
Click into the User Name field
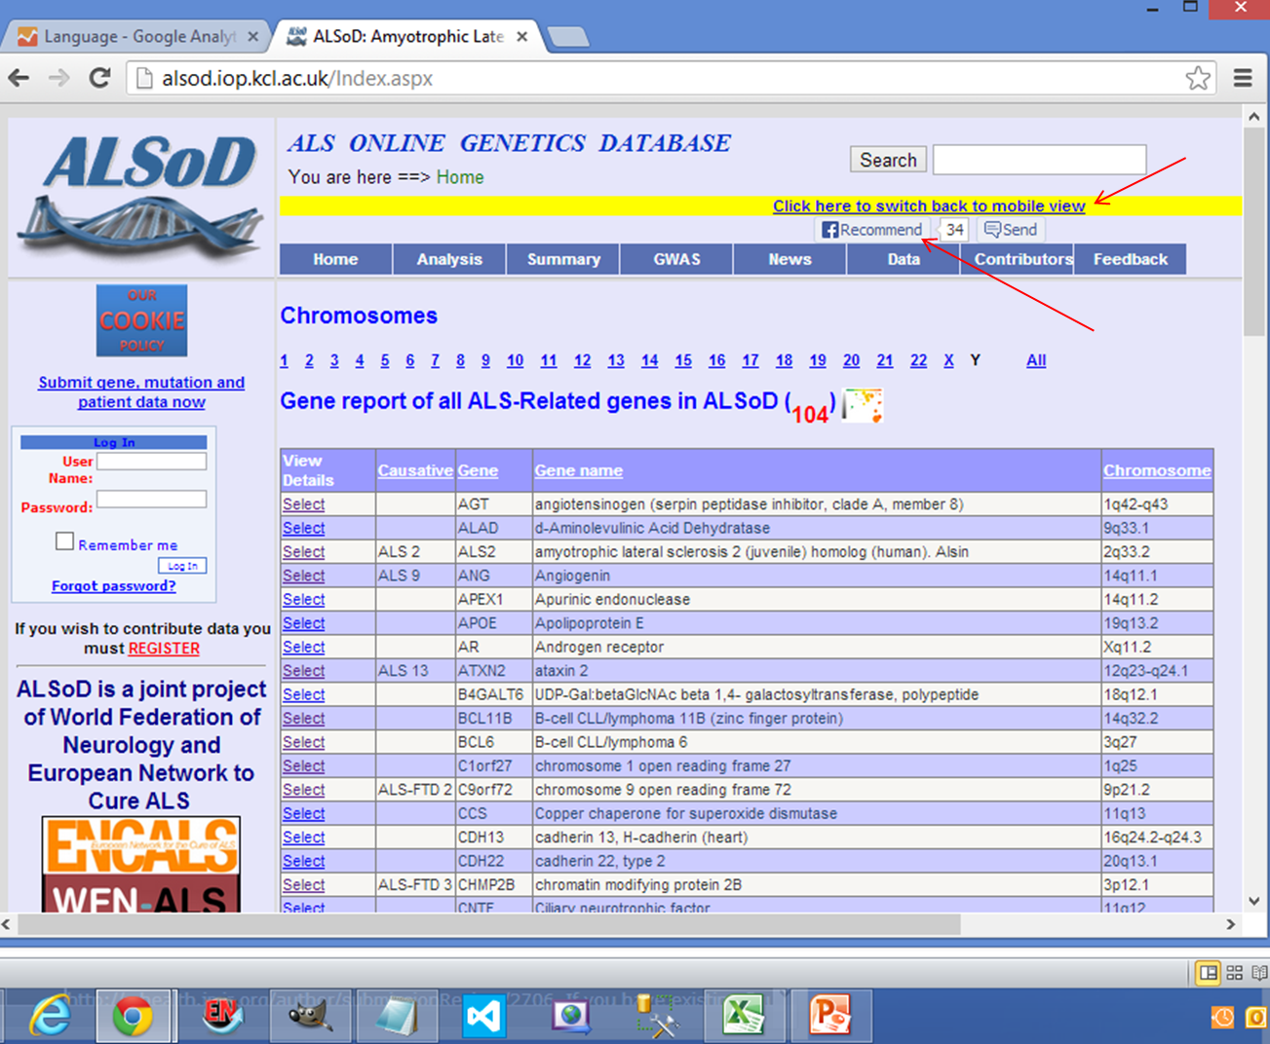click(x=151, y=462)
